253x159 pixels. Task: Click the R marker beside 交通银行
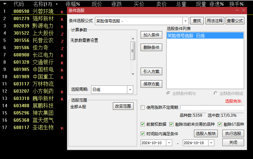[62, 63]
